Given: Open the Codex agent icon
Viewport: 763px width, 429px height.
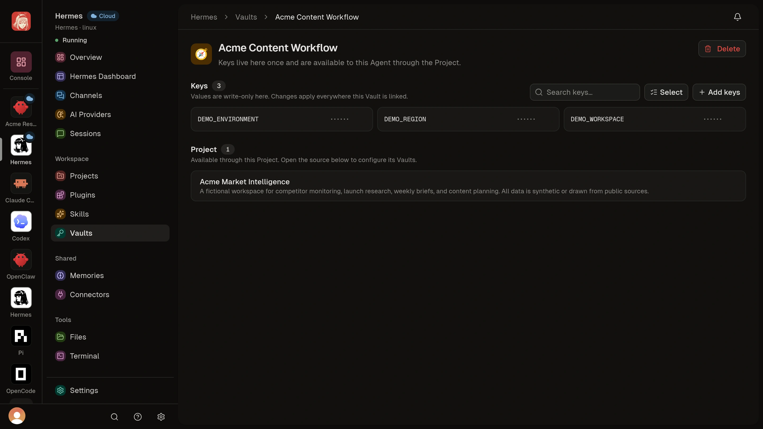Looking at the screenshot, I should pyautogui.click(x=21, y=221).
